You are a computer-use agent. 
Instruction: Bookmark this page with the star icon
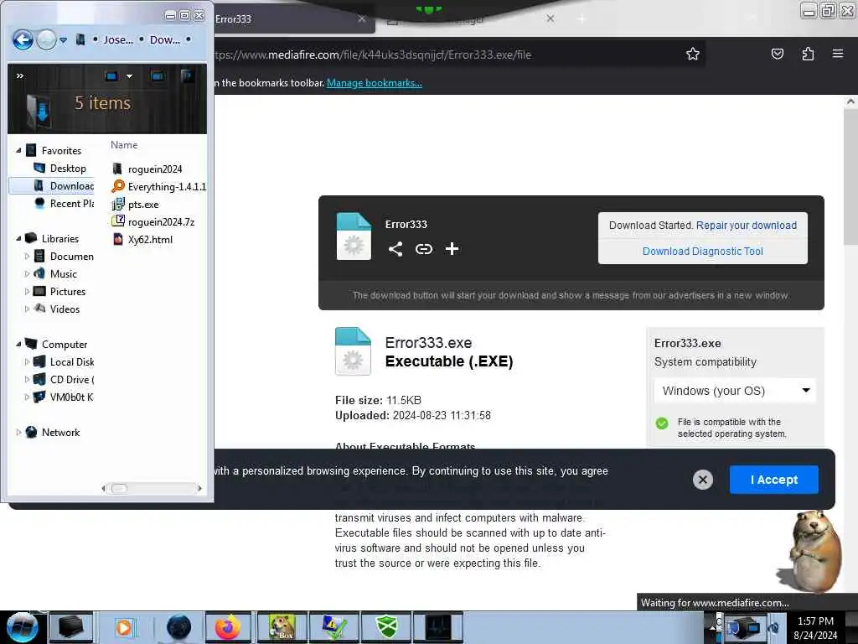click(x=693, y=54)
